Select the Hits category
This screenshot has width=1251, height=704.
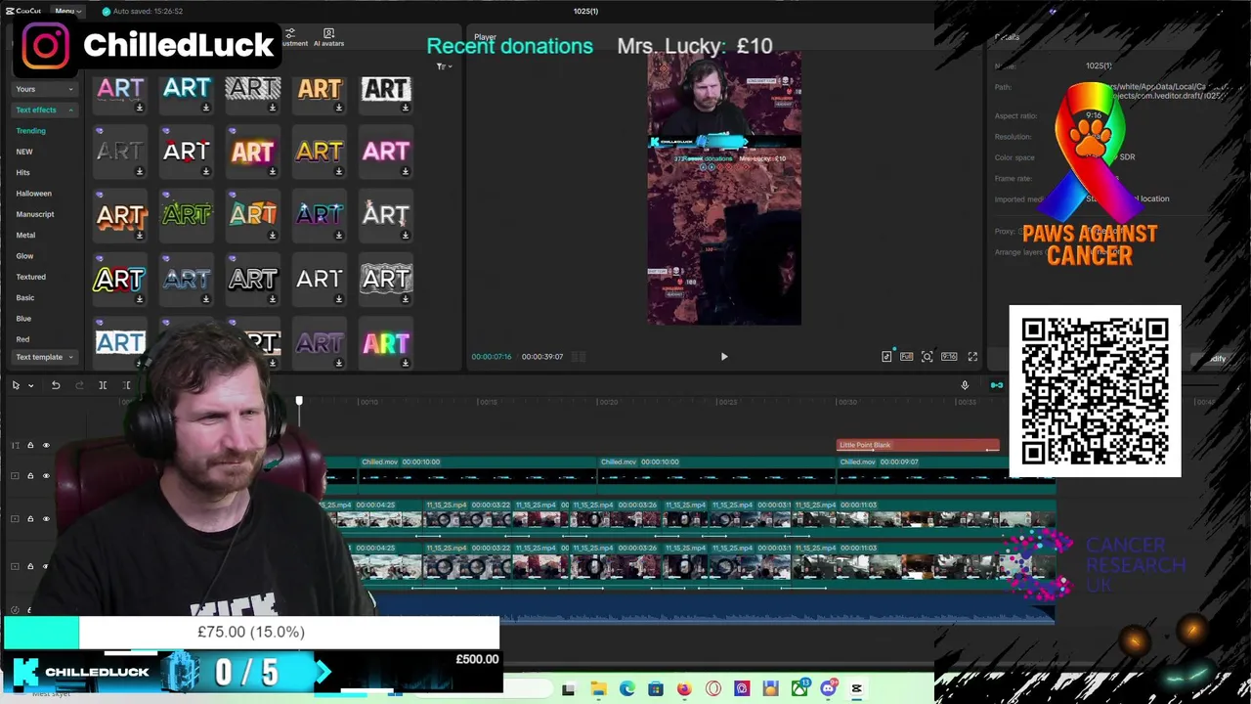22,172
